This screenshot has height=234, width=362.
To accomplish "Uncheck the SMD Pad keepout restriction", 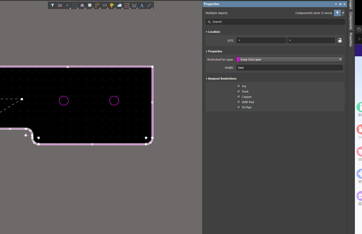I will [239, 102].
